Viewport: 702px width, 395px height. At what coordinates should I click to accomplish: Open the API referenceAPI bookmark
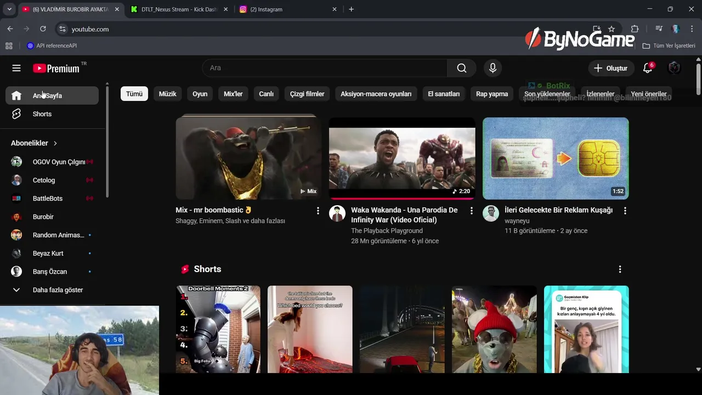point(52,46)
